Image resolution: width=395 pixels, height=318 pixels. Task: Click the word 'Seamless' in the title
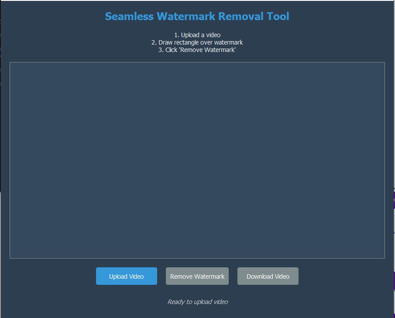pyautogui.click(x=129, y=17)
